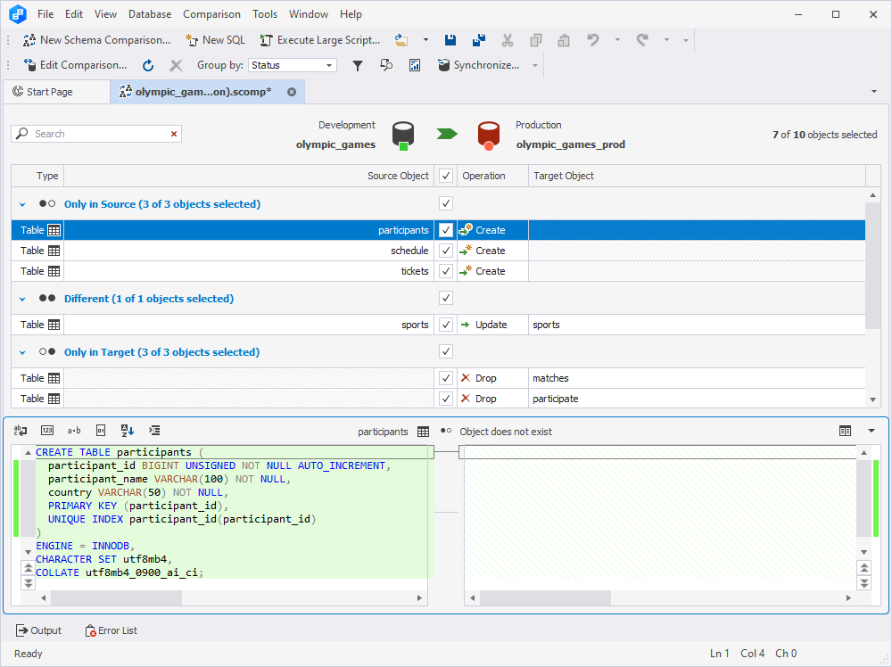Click the Search objects field
Screen dimensions: 892x667
pyautogui.click(x=96, y=134)
